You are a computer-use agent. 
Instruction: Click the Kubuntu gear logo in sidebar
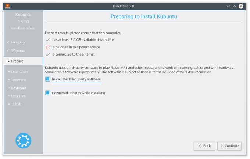[x=23, y=141]
